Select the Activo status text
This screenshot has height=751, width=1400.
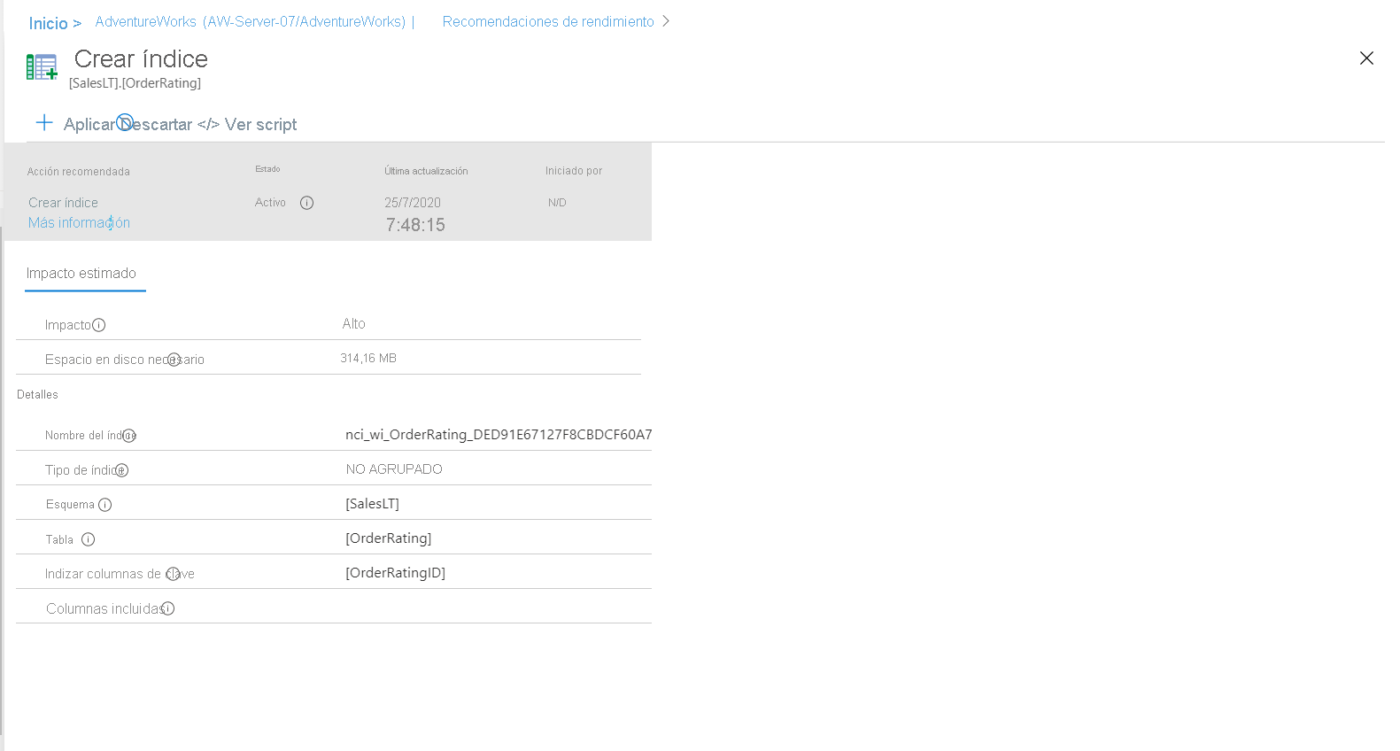(270, 202)
